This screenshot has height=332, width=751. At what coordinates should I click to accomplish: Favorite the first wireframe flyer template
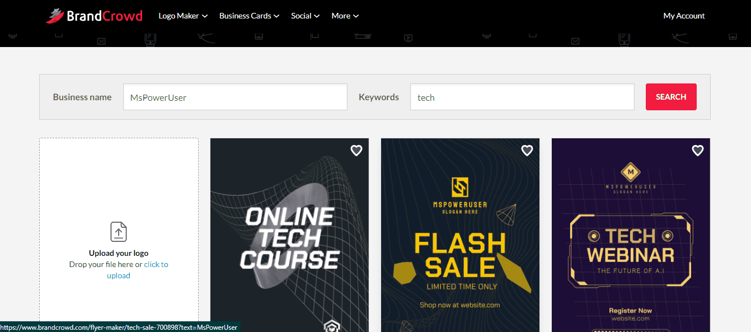[356, 150]
